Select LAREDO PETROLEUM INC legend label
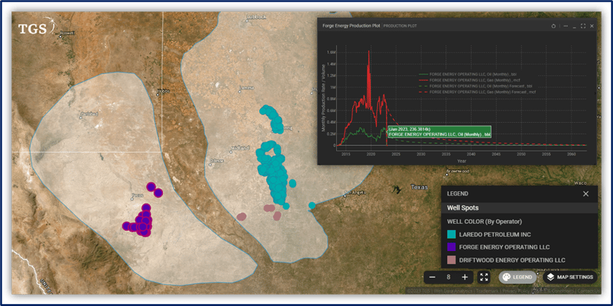Image resolution: width=613 pixels, height=306 pixels. pos(495,235)
